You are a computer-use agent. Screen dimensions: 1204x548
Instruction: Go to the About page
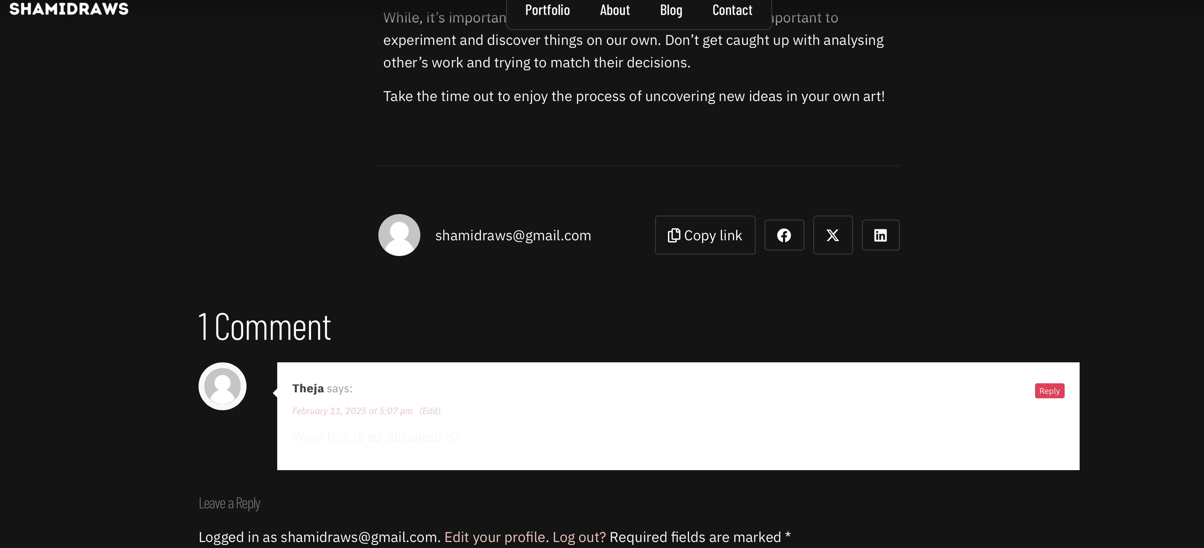click(615, 10)
